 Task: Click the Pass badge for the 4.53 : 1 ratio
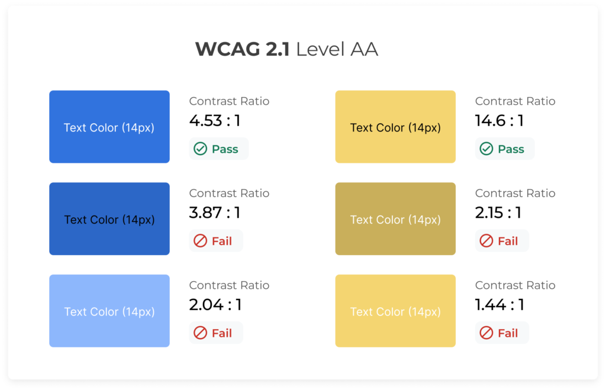[x=218, y=149]
